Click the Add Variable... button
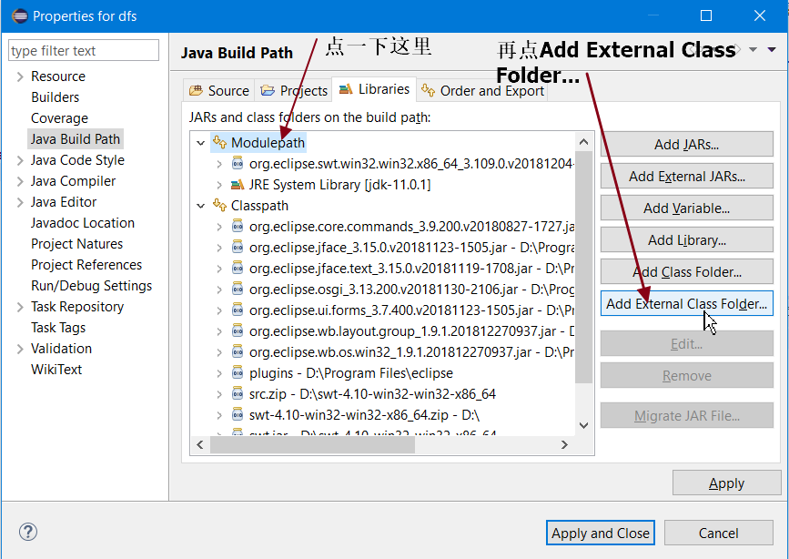Screen dimensions: 789x559 (x=687, y=208)
